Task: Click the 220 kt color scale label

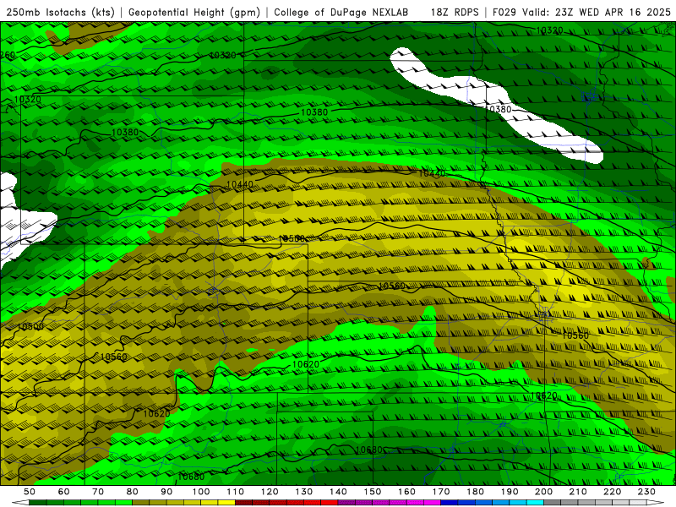Action: tap(613, 492)
